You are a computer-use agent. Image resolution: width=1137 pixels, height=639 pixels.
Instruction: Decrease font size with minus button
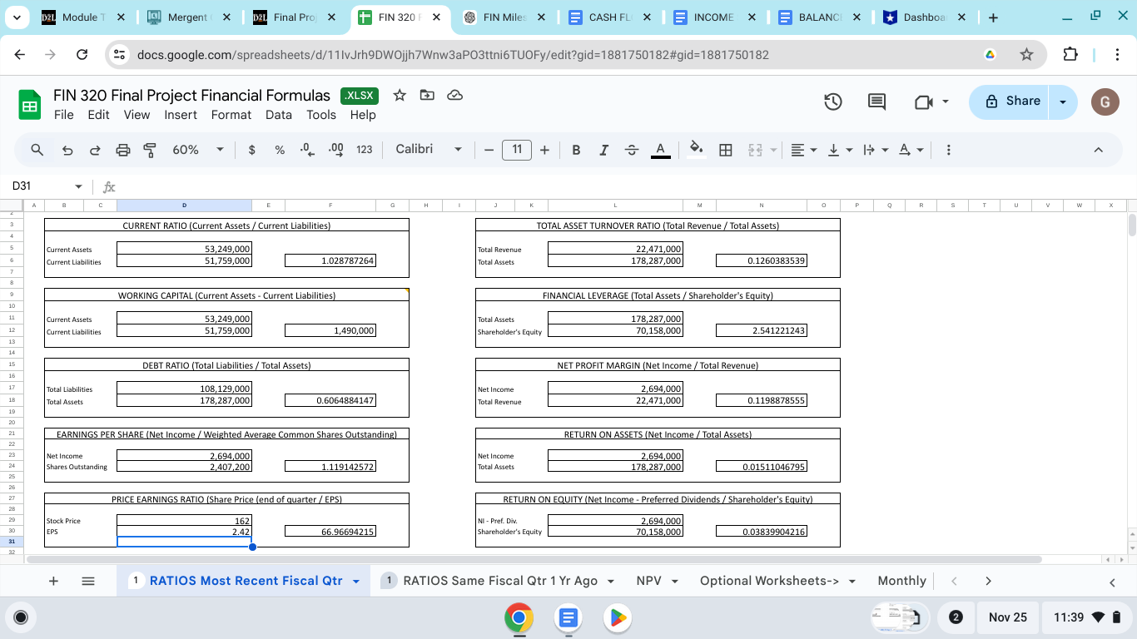[x=489, y=150]
